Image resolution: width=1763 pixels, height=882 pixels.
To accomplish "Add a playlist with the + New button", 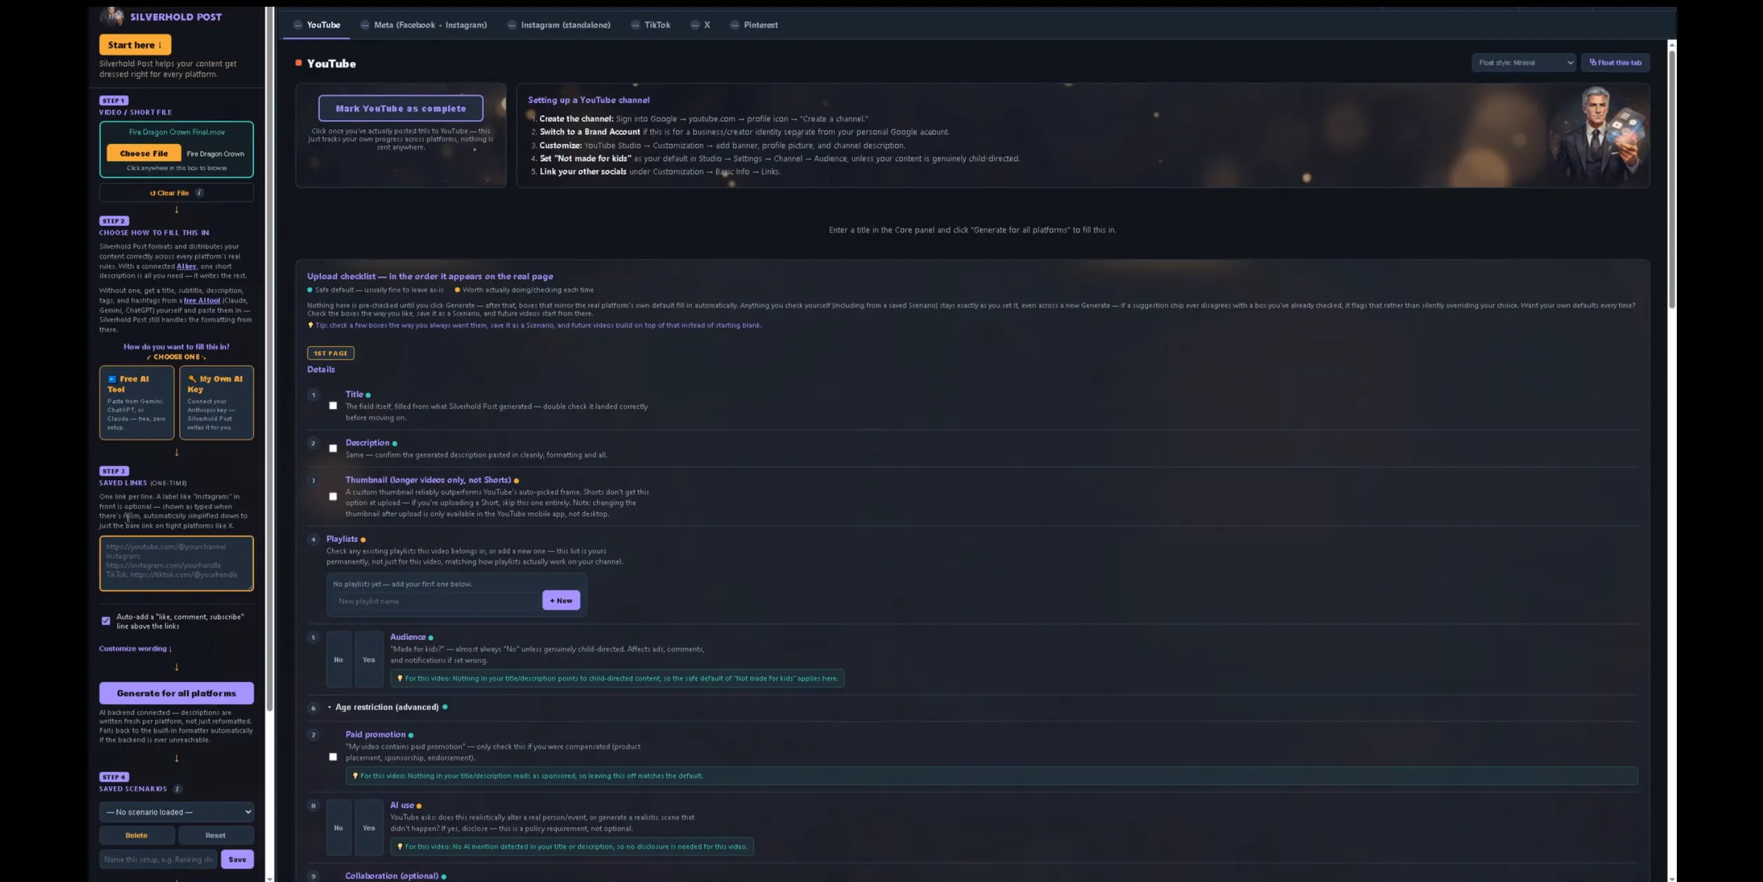I will (561, 600).
